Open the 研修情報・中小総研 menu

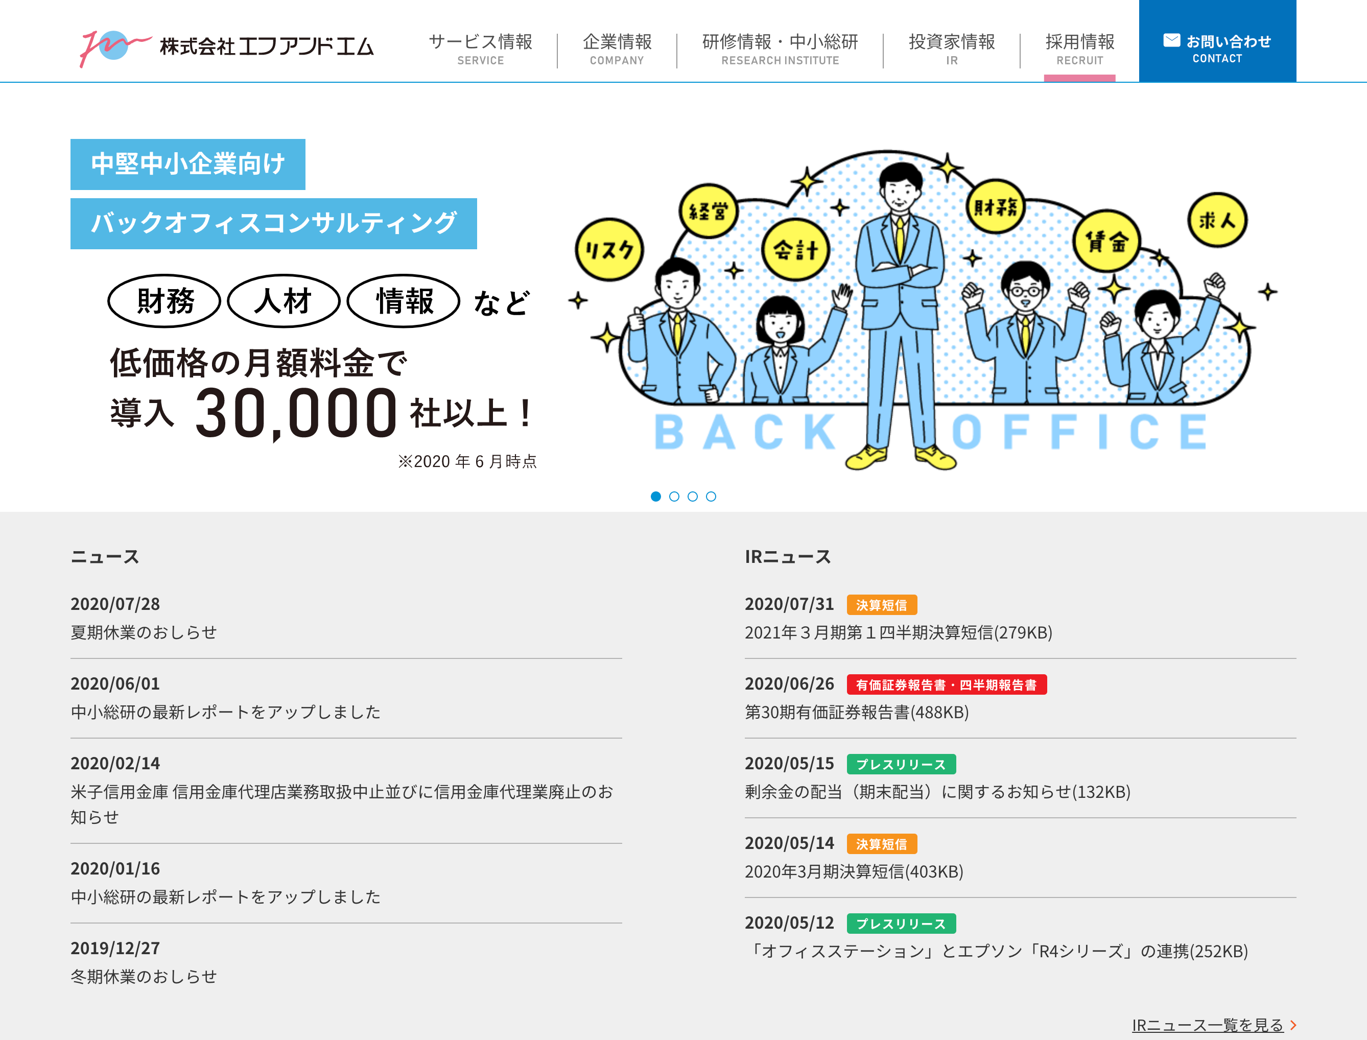780,49
